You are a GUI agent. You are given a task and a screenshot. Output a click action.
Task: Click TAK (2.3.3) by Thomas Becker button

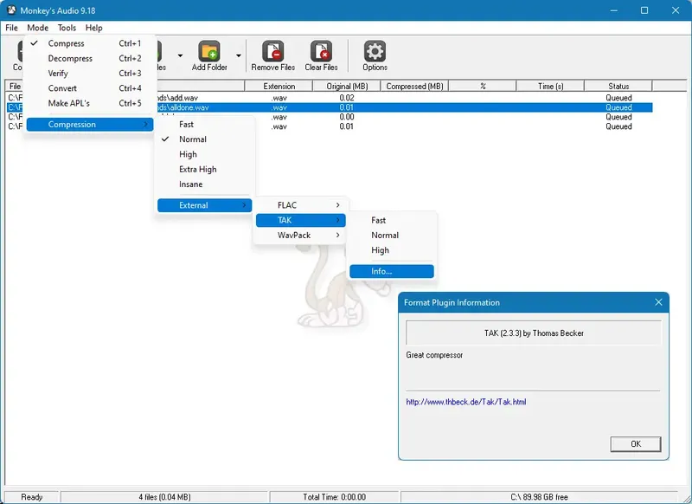pos(534,333)
